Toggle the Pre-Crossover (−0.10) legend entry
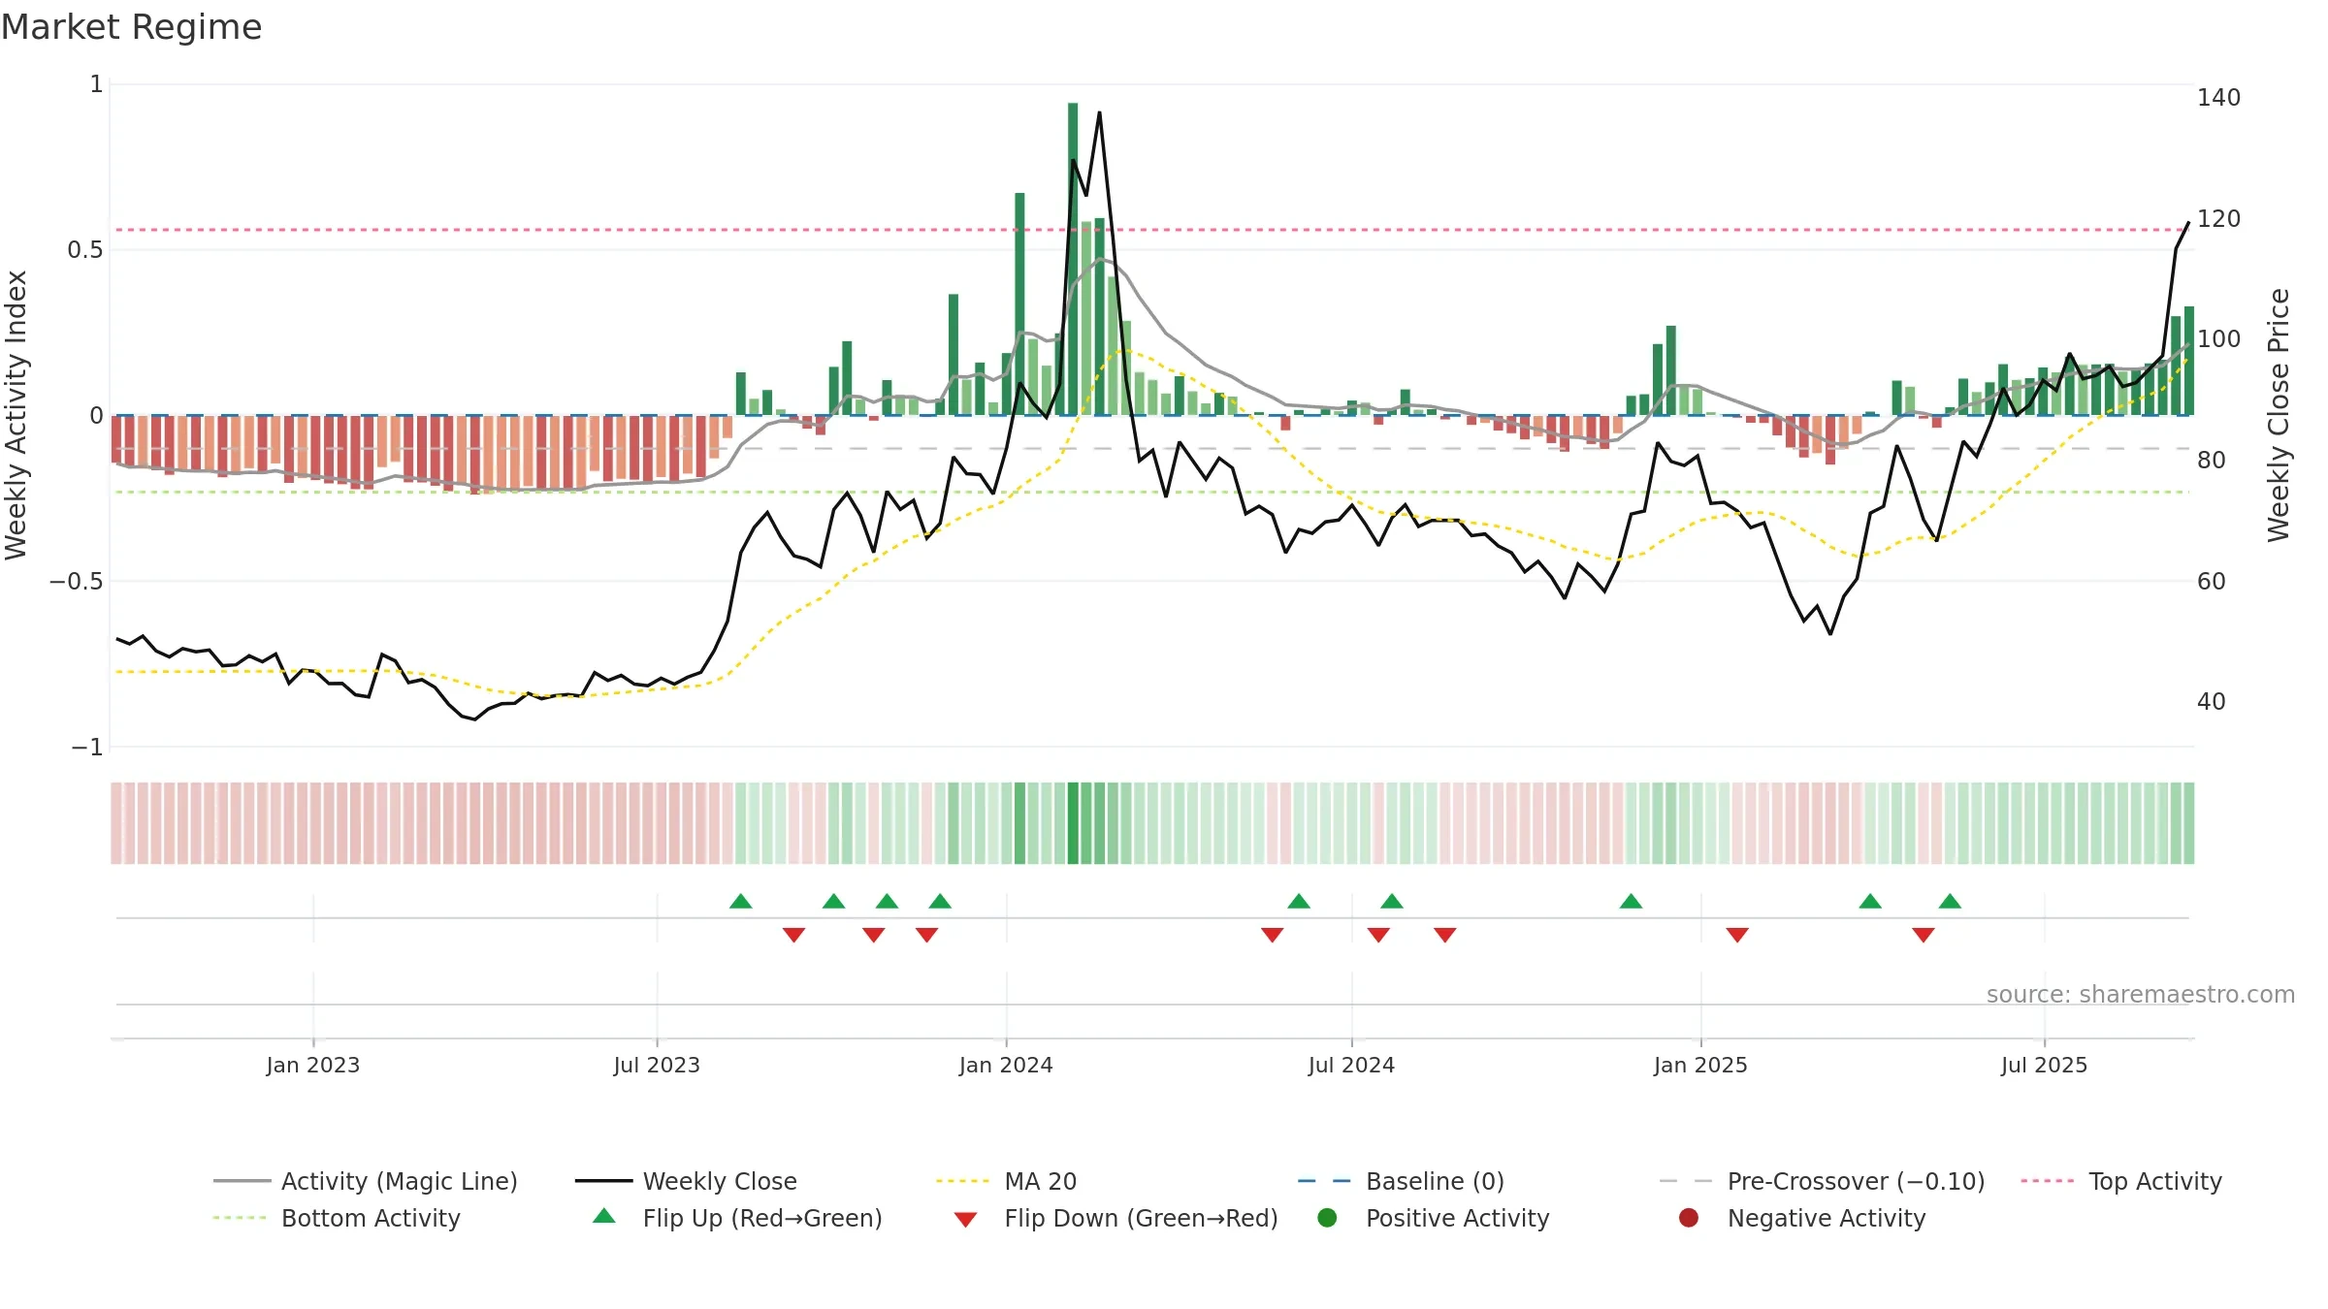The width and height of the screenshot is (2328, 1309). (x=1822, y=1181)
